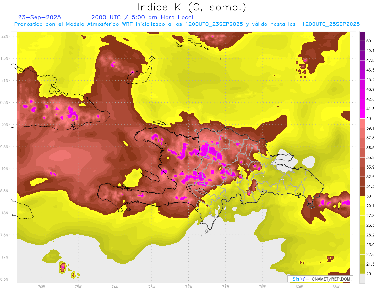
Task: Click the "76W" longitude axis label
Action: 41,287
